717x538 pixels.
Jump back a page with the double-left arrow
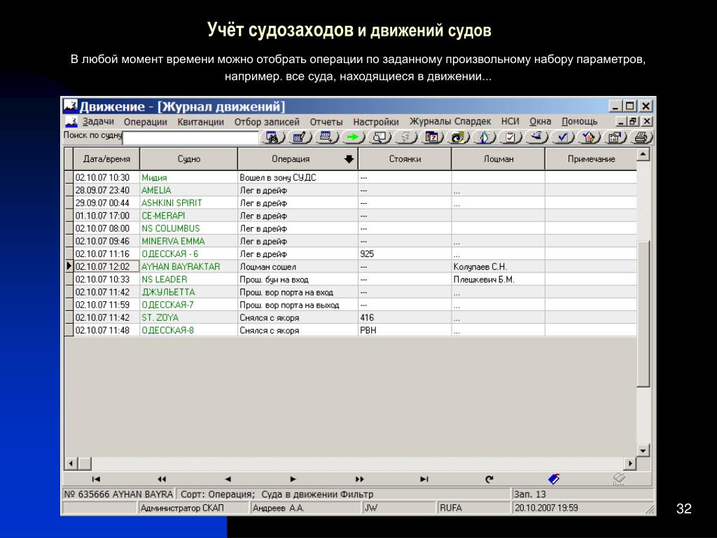(x=162, y=479)
